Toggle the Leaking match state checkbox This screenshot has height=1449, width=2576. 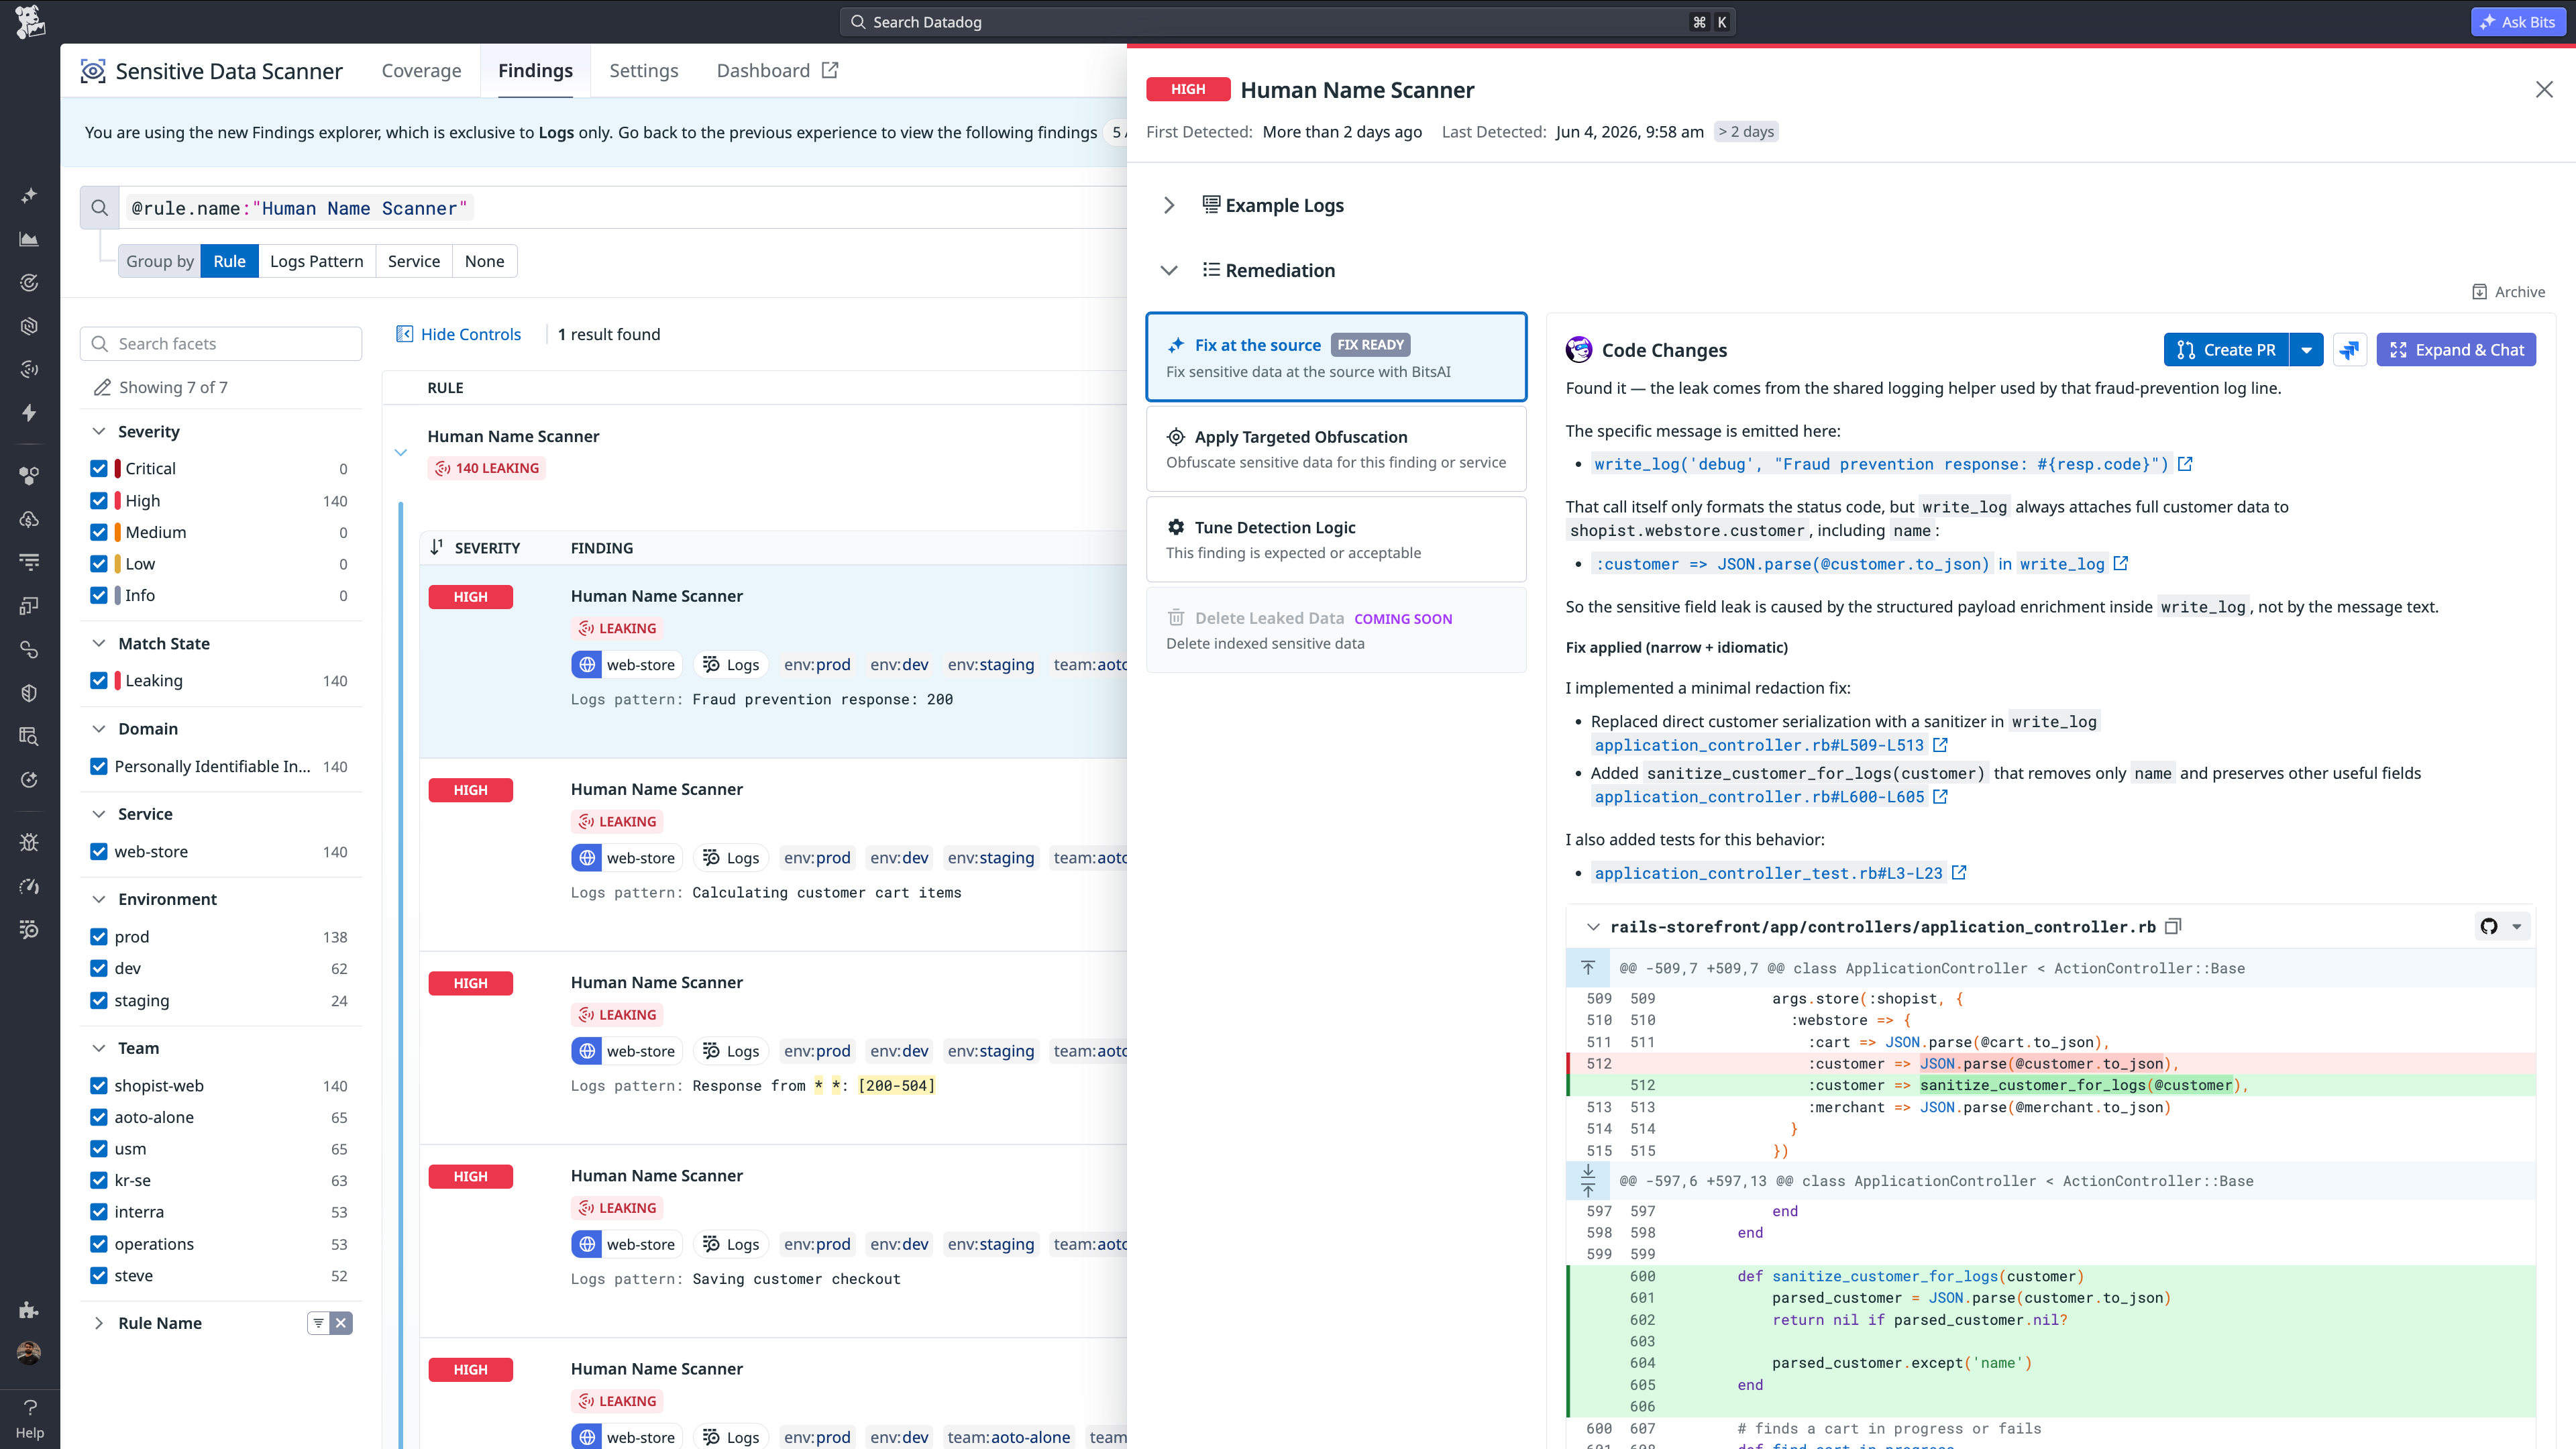click(x=99, y=680)
